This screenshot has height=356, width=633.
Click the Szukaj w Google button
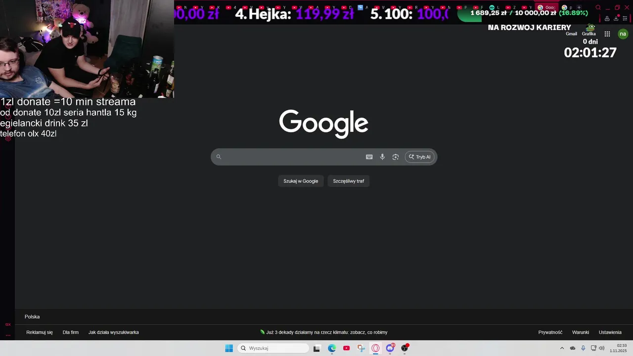301,181
